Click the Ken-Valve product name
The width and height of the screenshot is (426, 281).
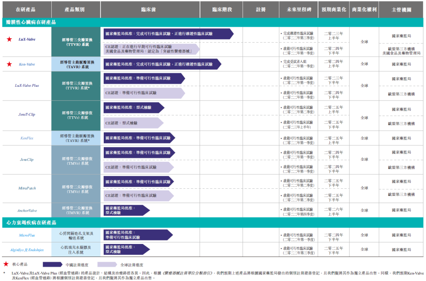pyautogui.click(x=27, y=64)
